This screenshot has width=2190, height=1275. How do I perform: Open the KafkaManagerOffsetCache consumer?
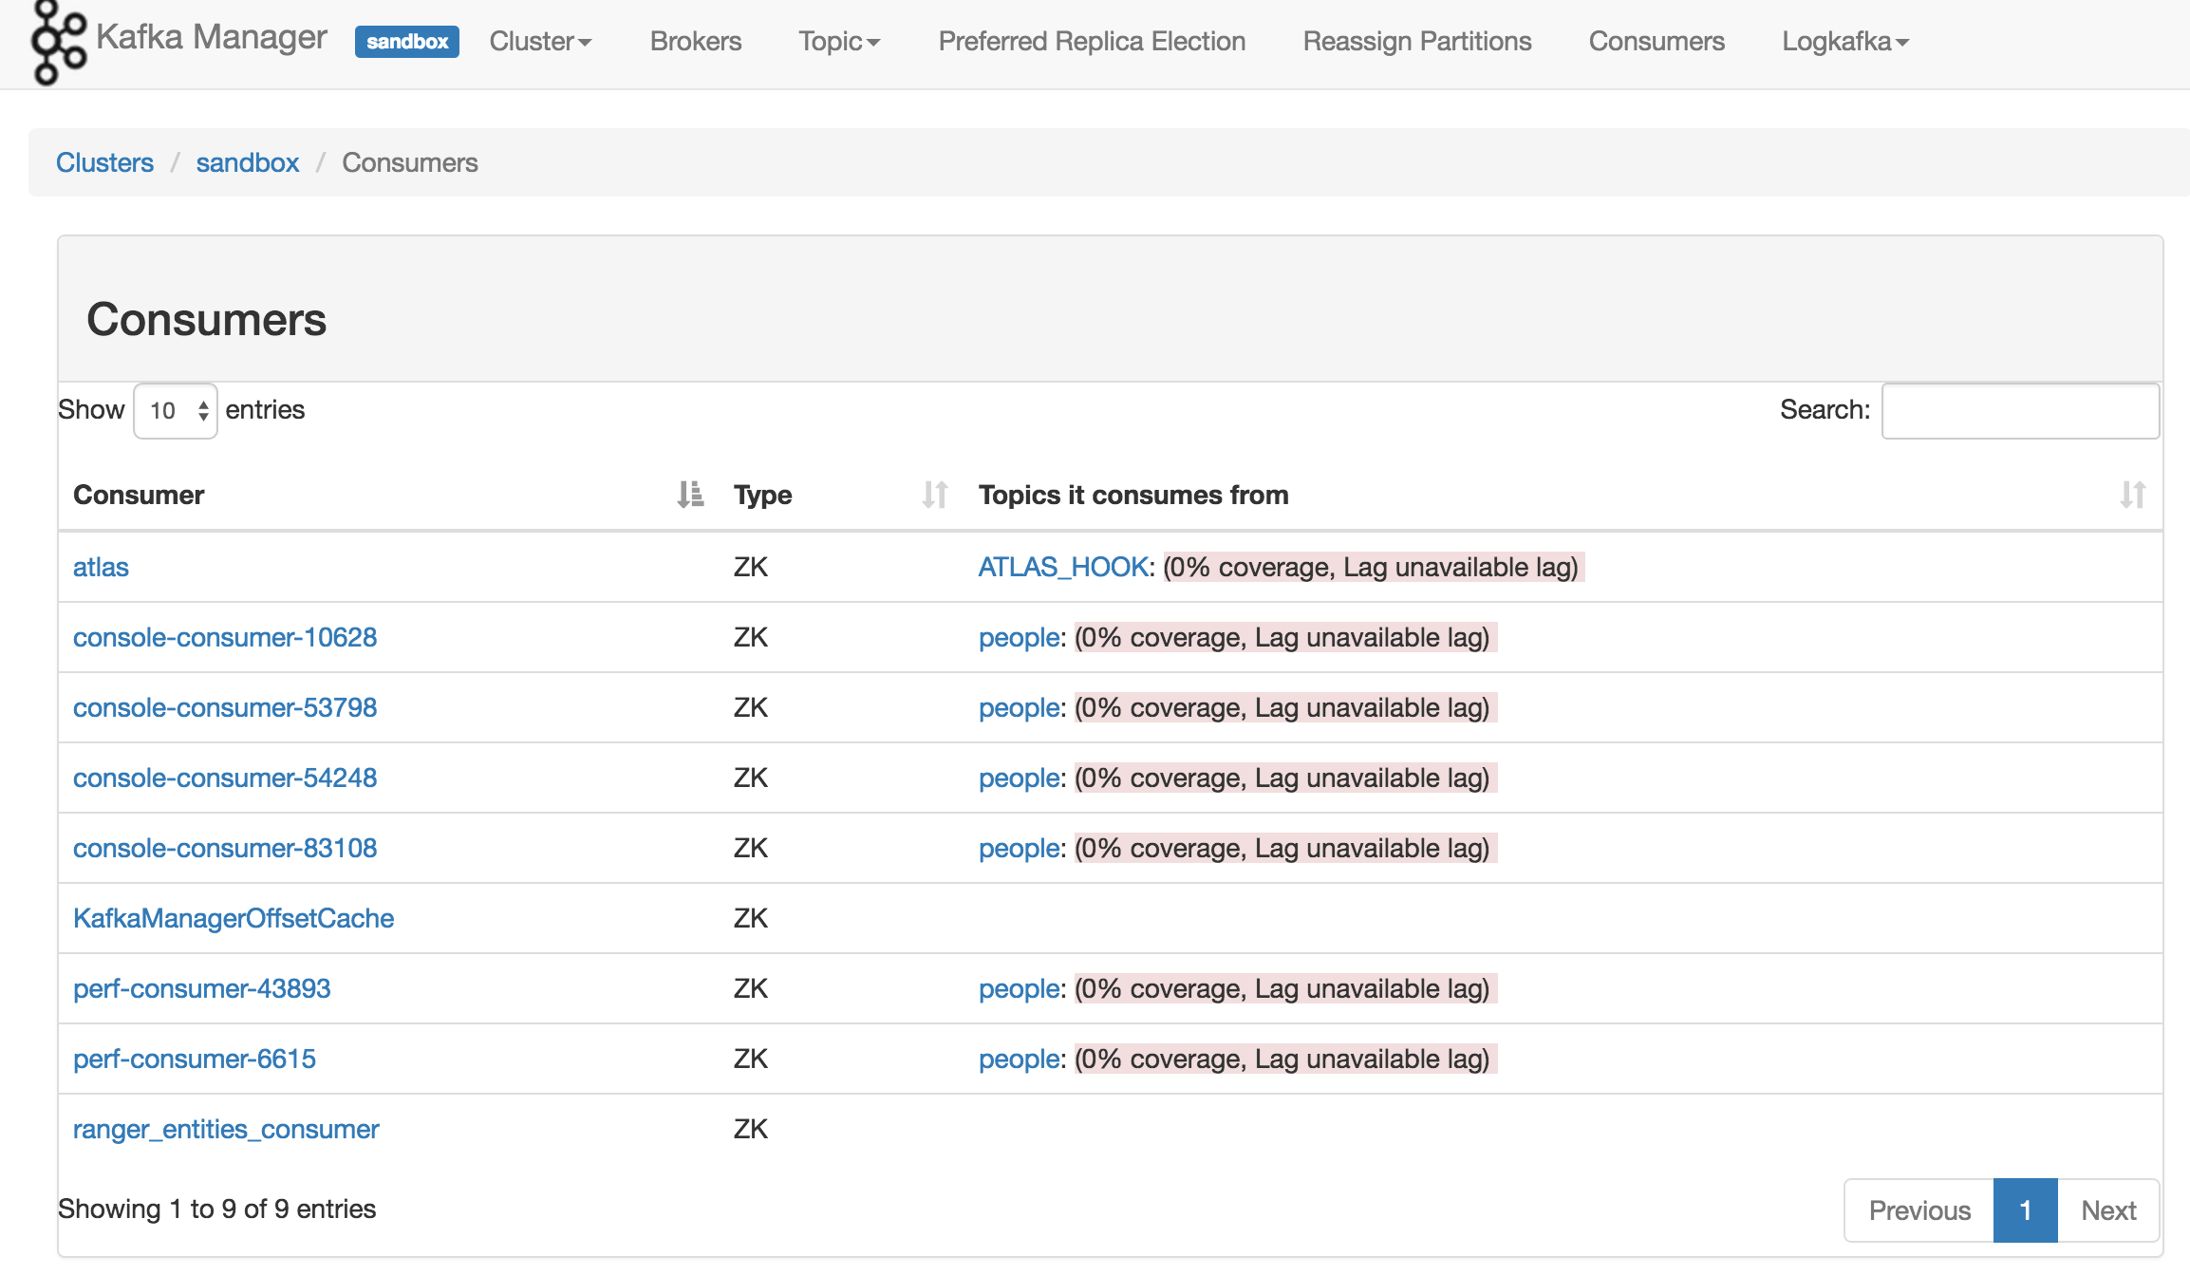[x=234, y=918]
